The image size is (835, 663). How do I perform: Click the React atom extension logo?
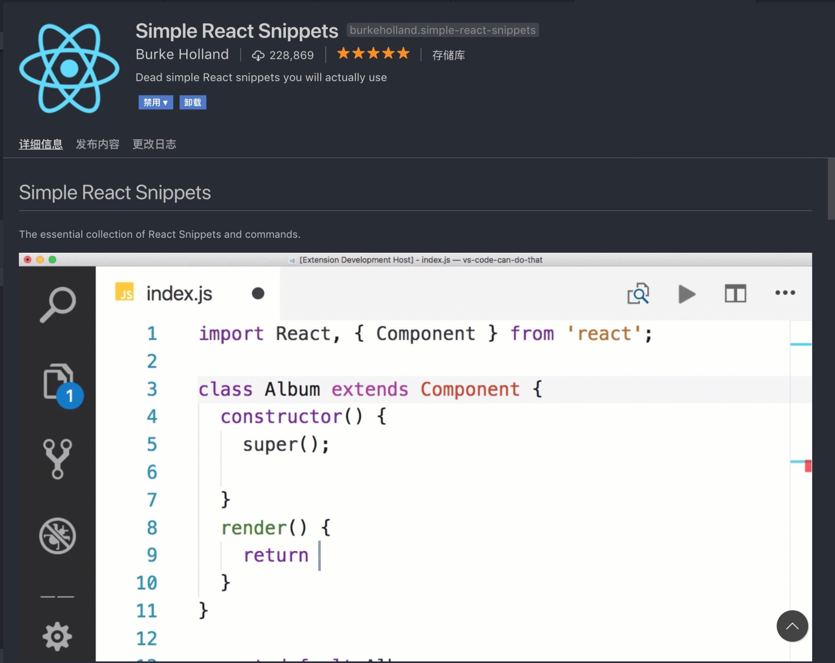pos(69,68)
